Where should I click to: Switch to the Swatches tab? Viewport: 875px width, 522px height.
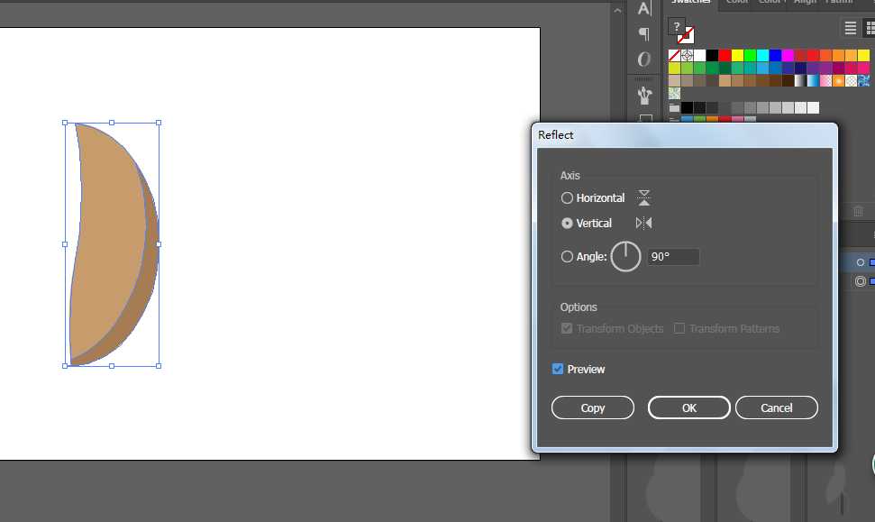pyautogui.click(x=689, y=3)
